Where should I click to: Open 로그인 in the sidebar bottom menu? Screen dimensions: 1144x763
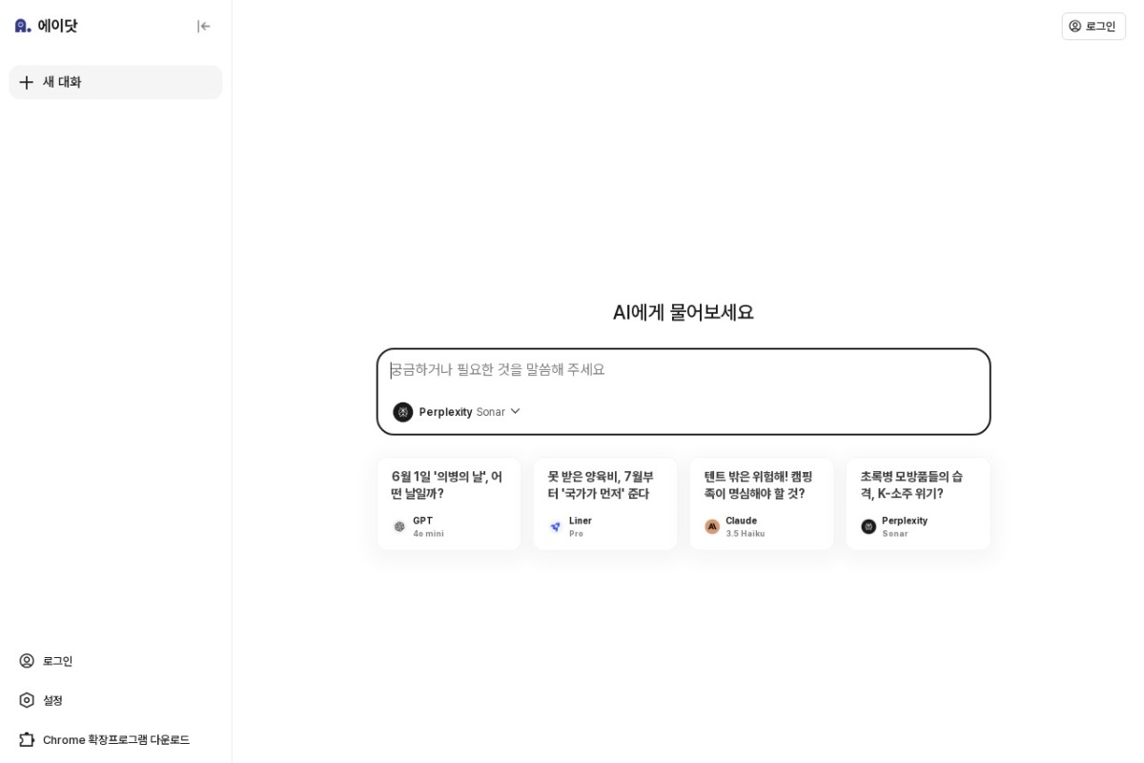pyautogui.click(x=57, y=661)
